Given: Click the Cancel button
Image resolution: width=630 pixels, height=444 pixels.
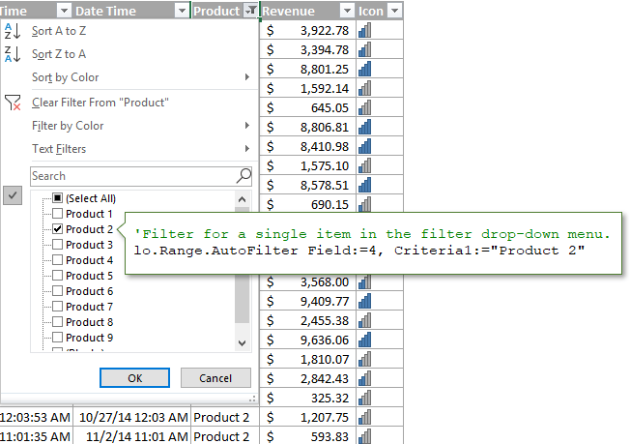Looking at the screenshot, I should tap(215, 378).
